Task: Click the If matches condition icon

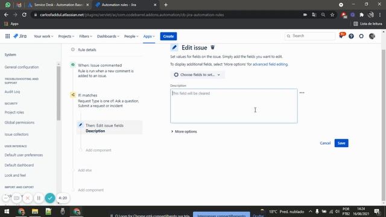Action: (x=73, y=95)
